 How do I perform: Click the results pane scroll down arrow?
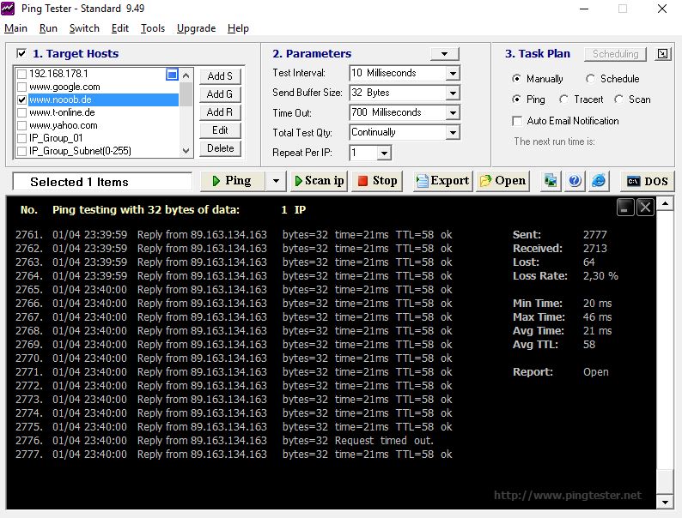click(x=665, y=503)
